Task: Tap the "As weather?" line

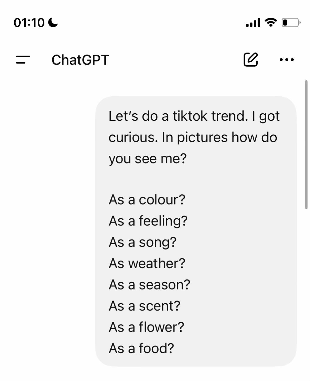Action: tap(147, 263)
